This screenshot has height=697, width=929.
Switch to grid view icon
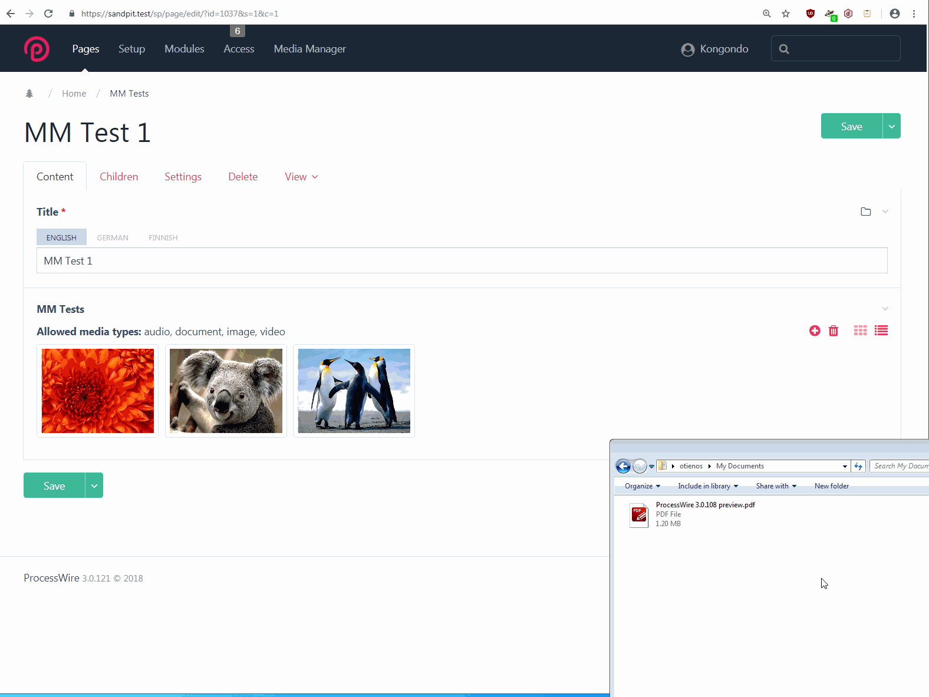tap(861, 331)
